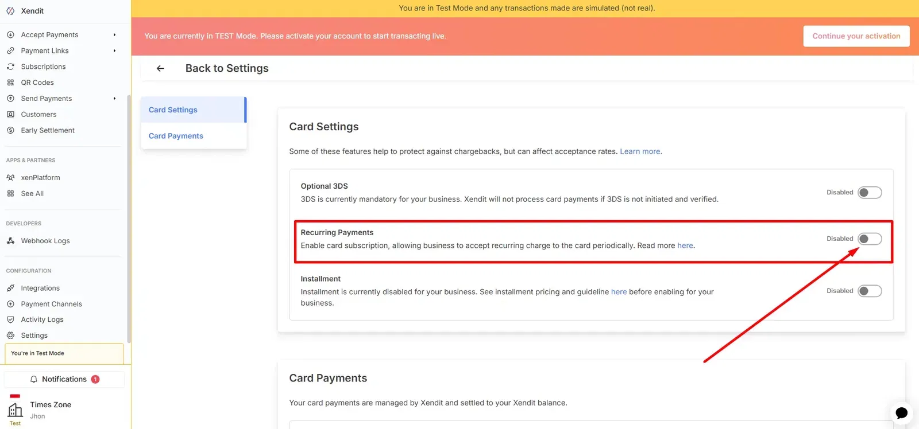Click the Settings gear icon in sidebar
The image size is (919, 429).
click(x=10, y=336)
